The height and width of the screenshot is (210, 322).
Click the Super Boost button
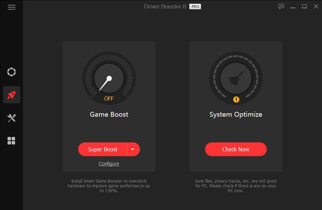point(103,149)
